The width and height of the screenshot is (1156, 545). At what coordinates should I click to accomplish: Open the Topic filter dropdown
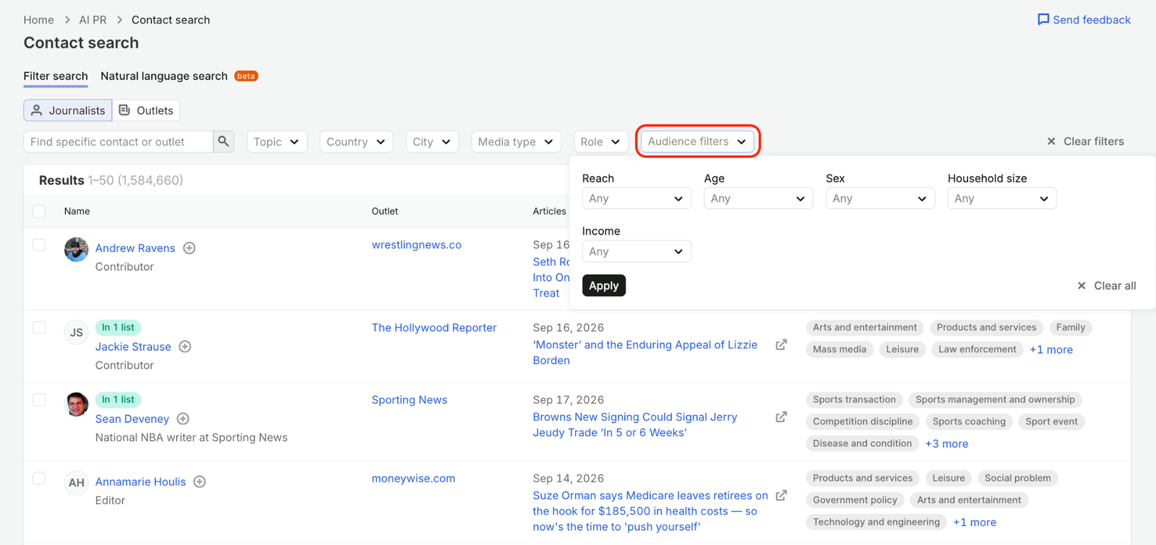[x=277, y=141]
